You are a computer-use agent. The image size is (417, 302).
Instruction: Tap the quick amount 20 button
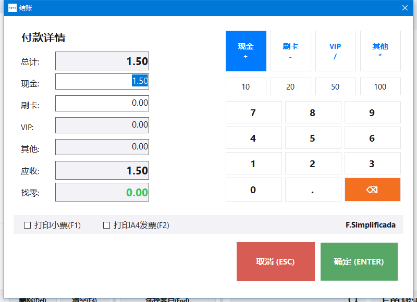tap(291, 86)
